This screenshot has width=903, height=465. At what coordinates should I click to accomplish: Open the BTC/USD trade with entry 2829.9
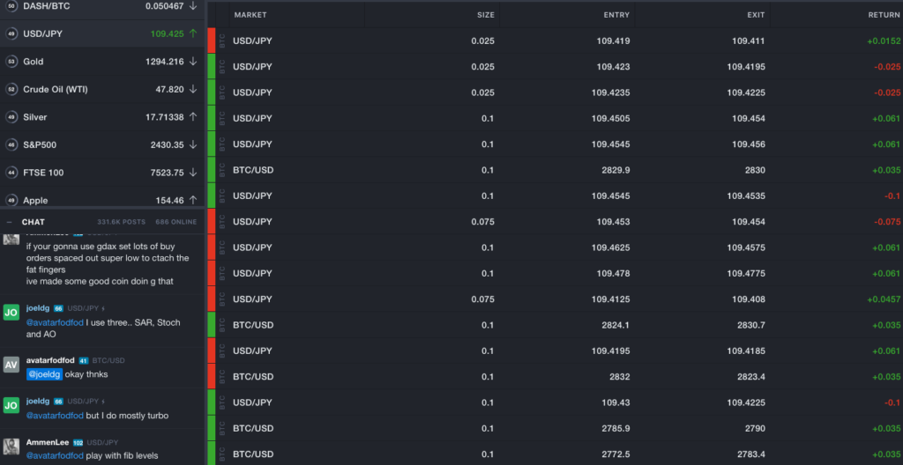click(x=555, y=170)
